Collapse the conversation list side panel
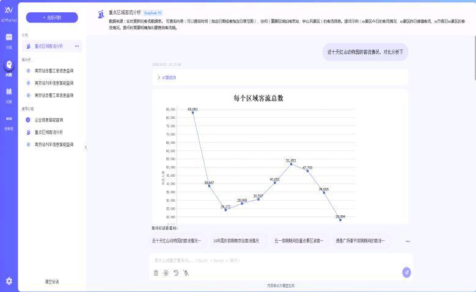This screenshot has width=476, height=292. 86,147
